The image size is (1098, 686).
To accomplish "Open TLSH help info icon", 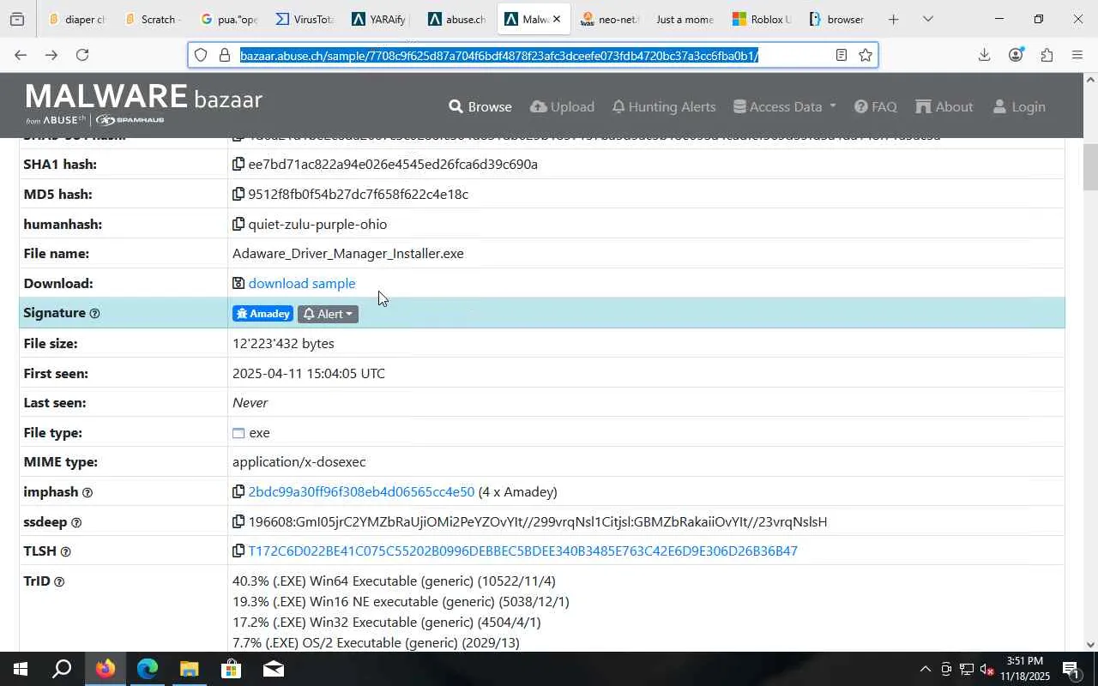I will pos(65,551).
